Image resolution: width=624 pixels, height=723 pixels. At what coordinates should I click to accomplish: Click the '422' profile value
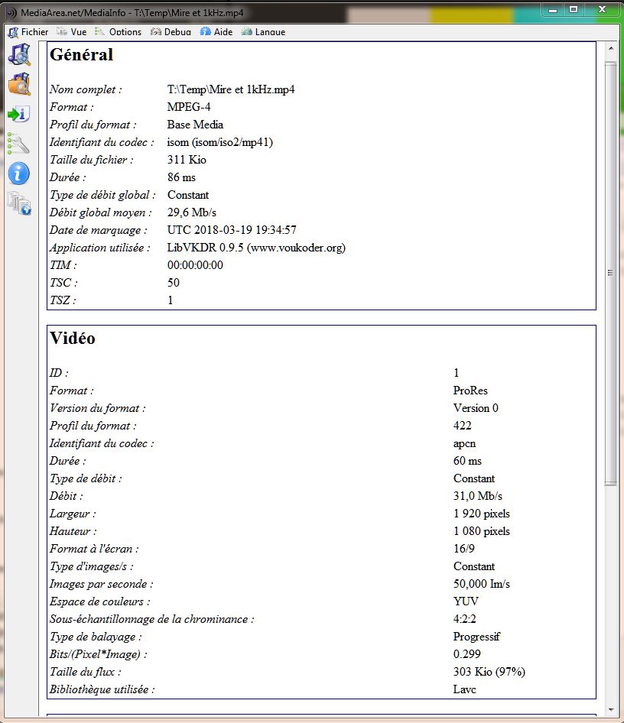click(x=462, y=426)
